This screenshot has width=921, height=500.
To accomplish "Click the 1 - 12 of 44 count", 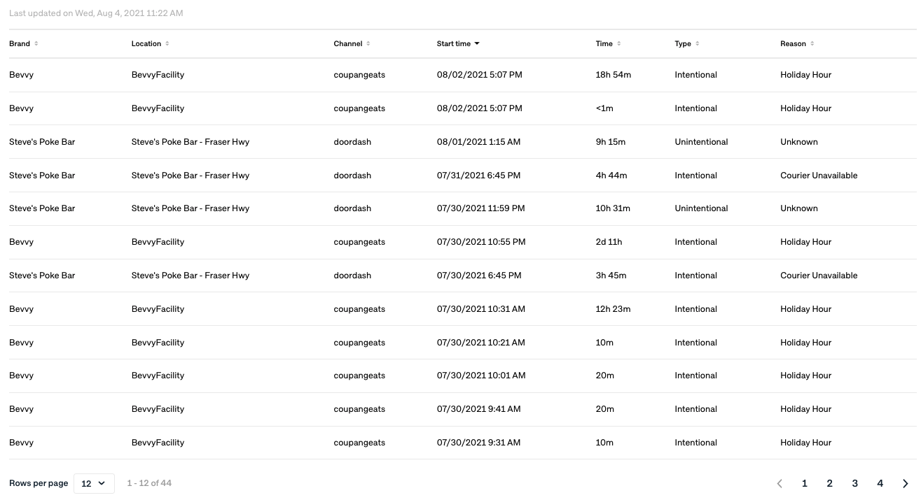I will 149,483.
